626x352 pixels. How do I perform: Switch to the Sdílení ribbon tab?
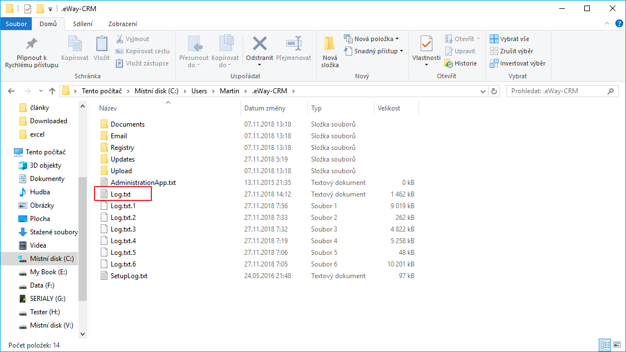coord(83,24)
